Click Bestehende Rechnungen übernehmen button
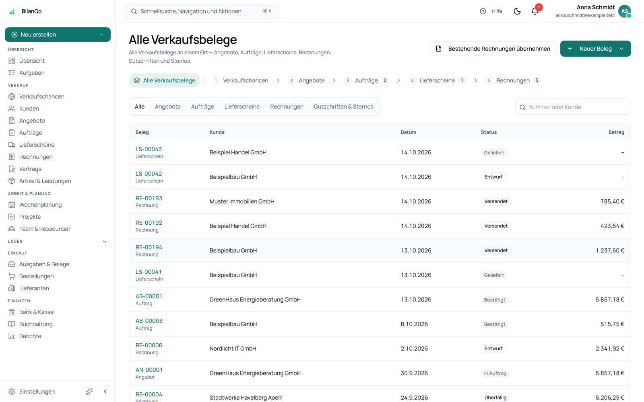 [x=493, y=49]
